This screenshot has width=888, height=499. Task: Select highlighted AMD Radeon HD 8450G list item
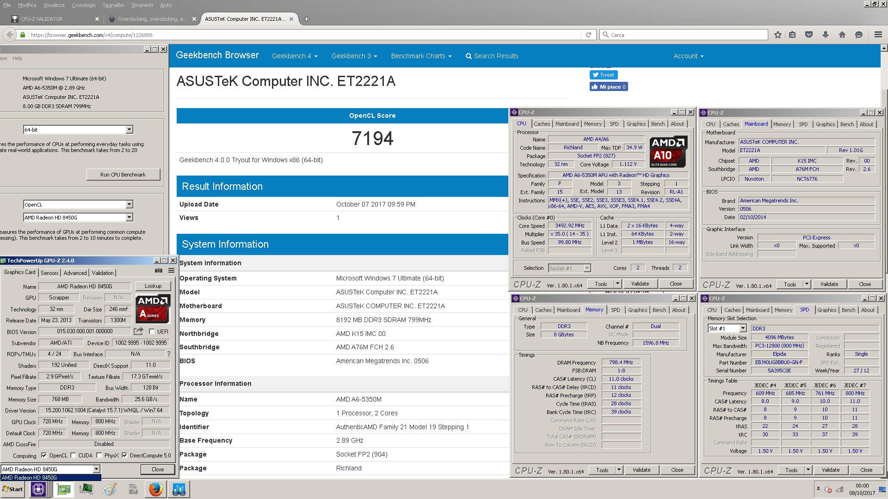tap(51, 477)
